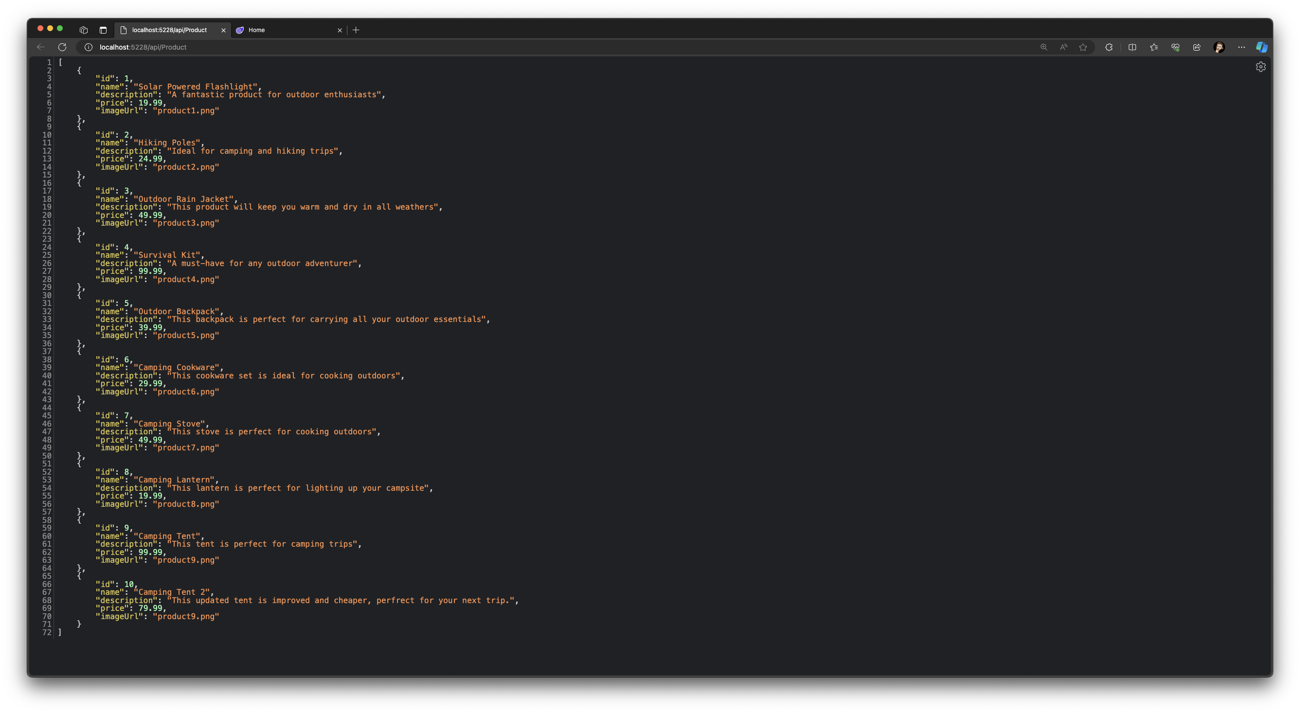Open the workspaces icon in tab bar
1300x713 pixels.
coord(84,30)
